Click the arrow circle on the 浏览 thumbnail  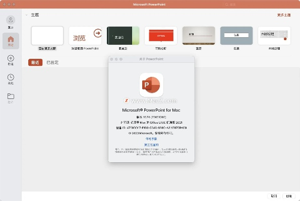pyautogui.click(x=98, y=33)
